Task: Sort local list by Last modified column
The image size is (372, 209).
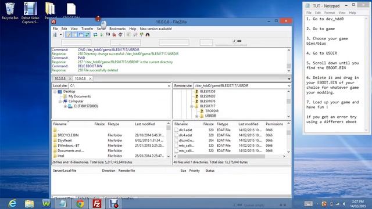Action: pos(145,124)
